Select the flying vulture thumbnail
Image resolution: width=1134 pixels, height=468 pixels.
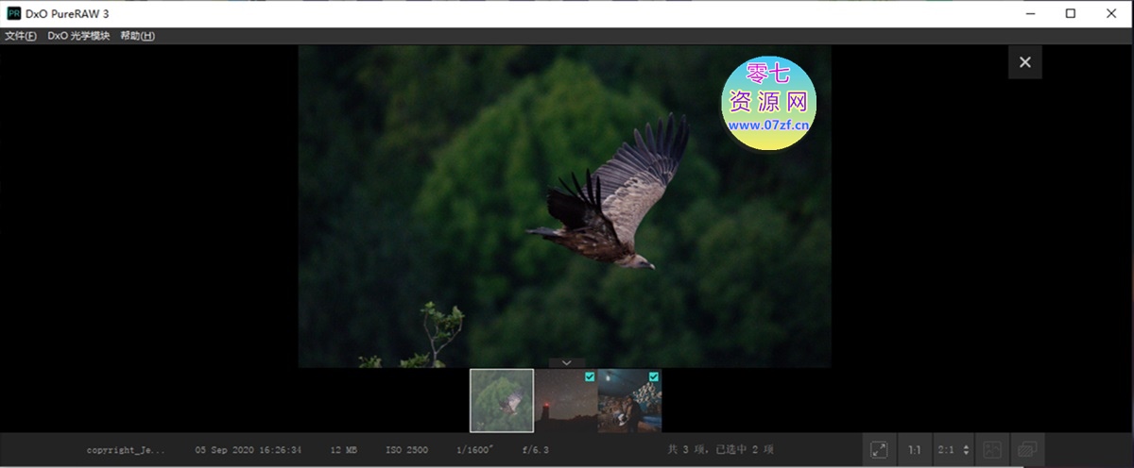tap(502, 400)
